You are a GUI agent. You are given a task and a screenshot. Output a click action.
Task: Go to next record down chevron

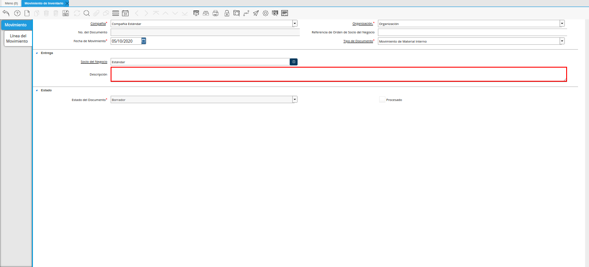pyautogui.click(x=175, y=13)
